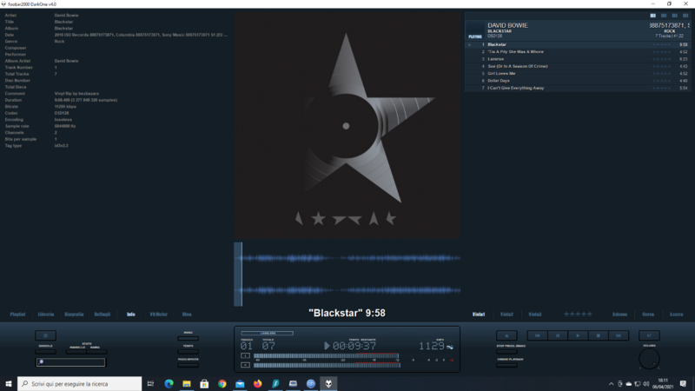Open the Playlist tab
Screen dimensions: 695x391
pos(17,315)
